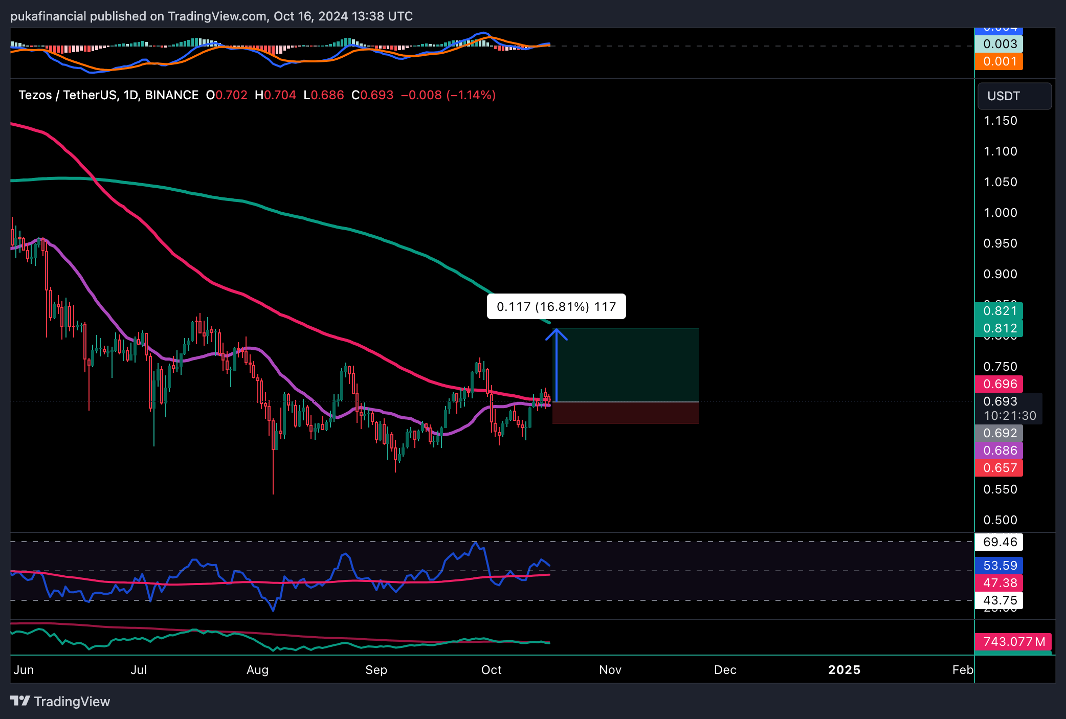Screen dimensions: 1066x719
Task: Click the TradingView logo icon at bottom
Action: (20, 701)
